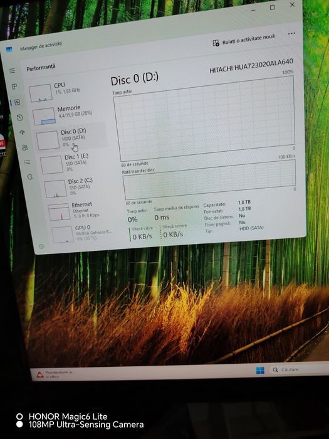The height and width of the screenshot is (439, 329).
Task: Open the Thunderstorm weather alert widget
Action: click(x=56, y=374)
